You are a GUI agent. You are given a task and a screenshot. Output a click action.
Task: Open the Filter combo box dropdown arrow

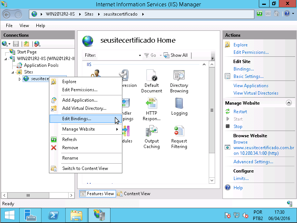[x=140, y=55]
